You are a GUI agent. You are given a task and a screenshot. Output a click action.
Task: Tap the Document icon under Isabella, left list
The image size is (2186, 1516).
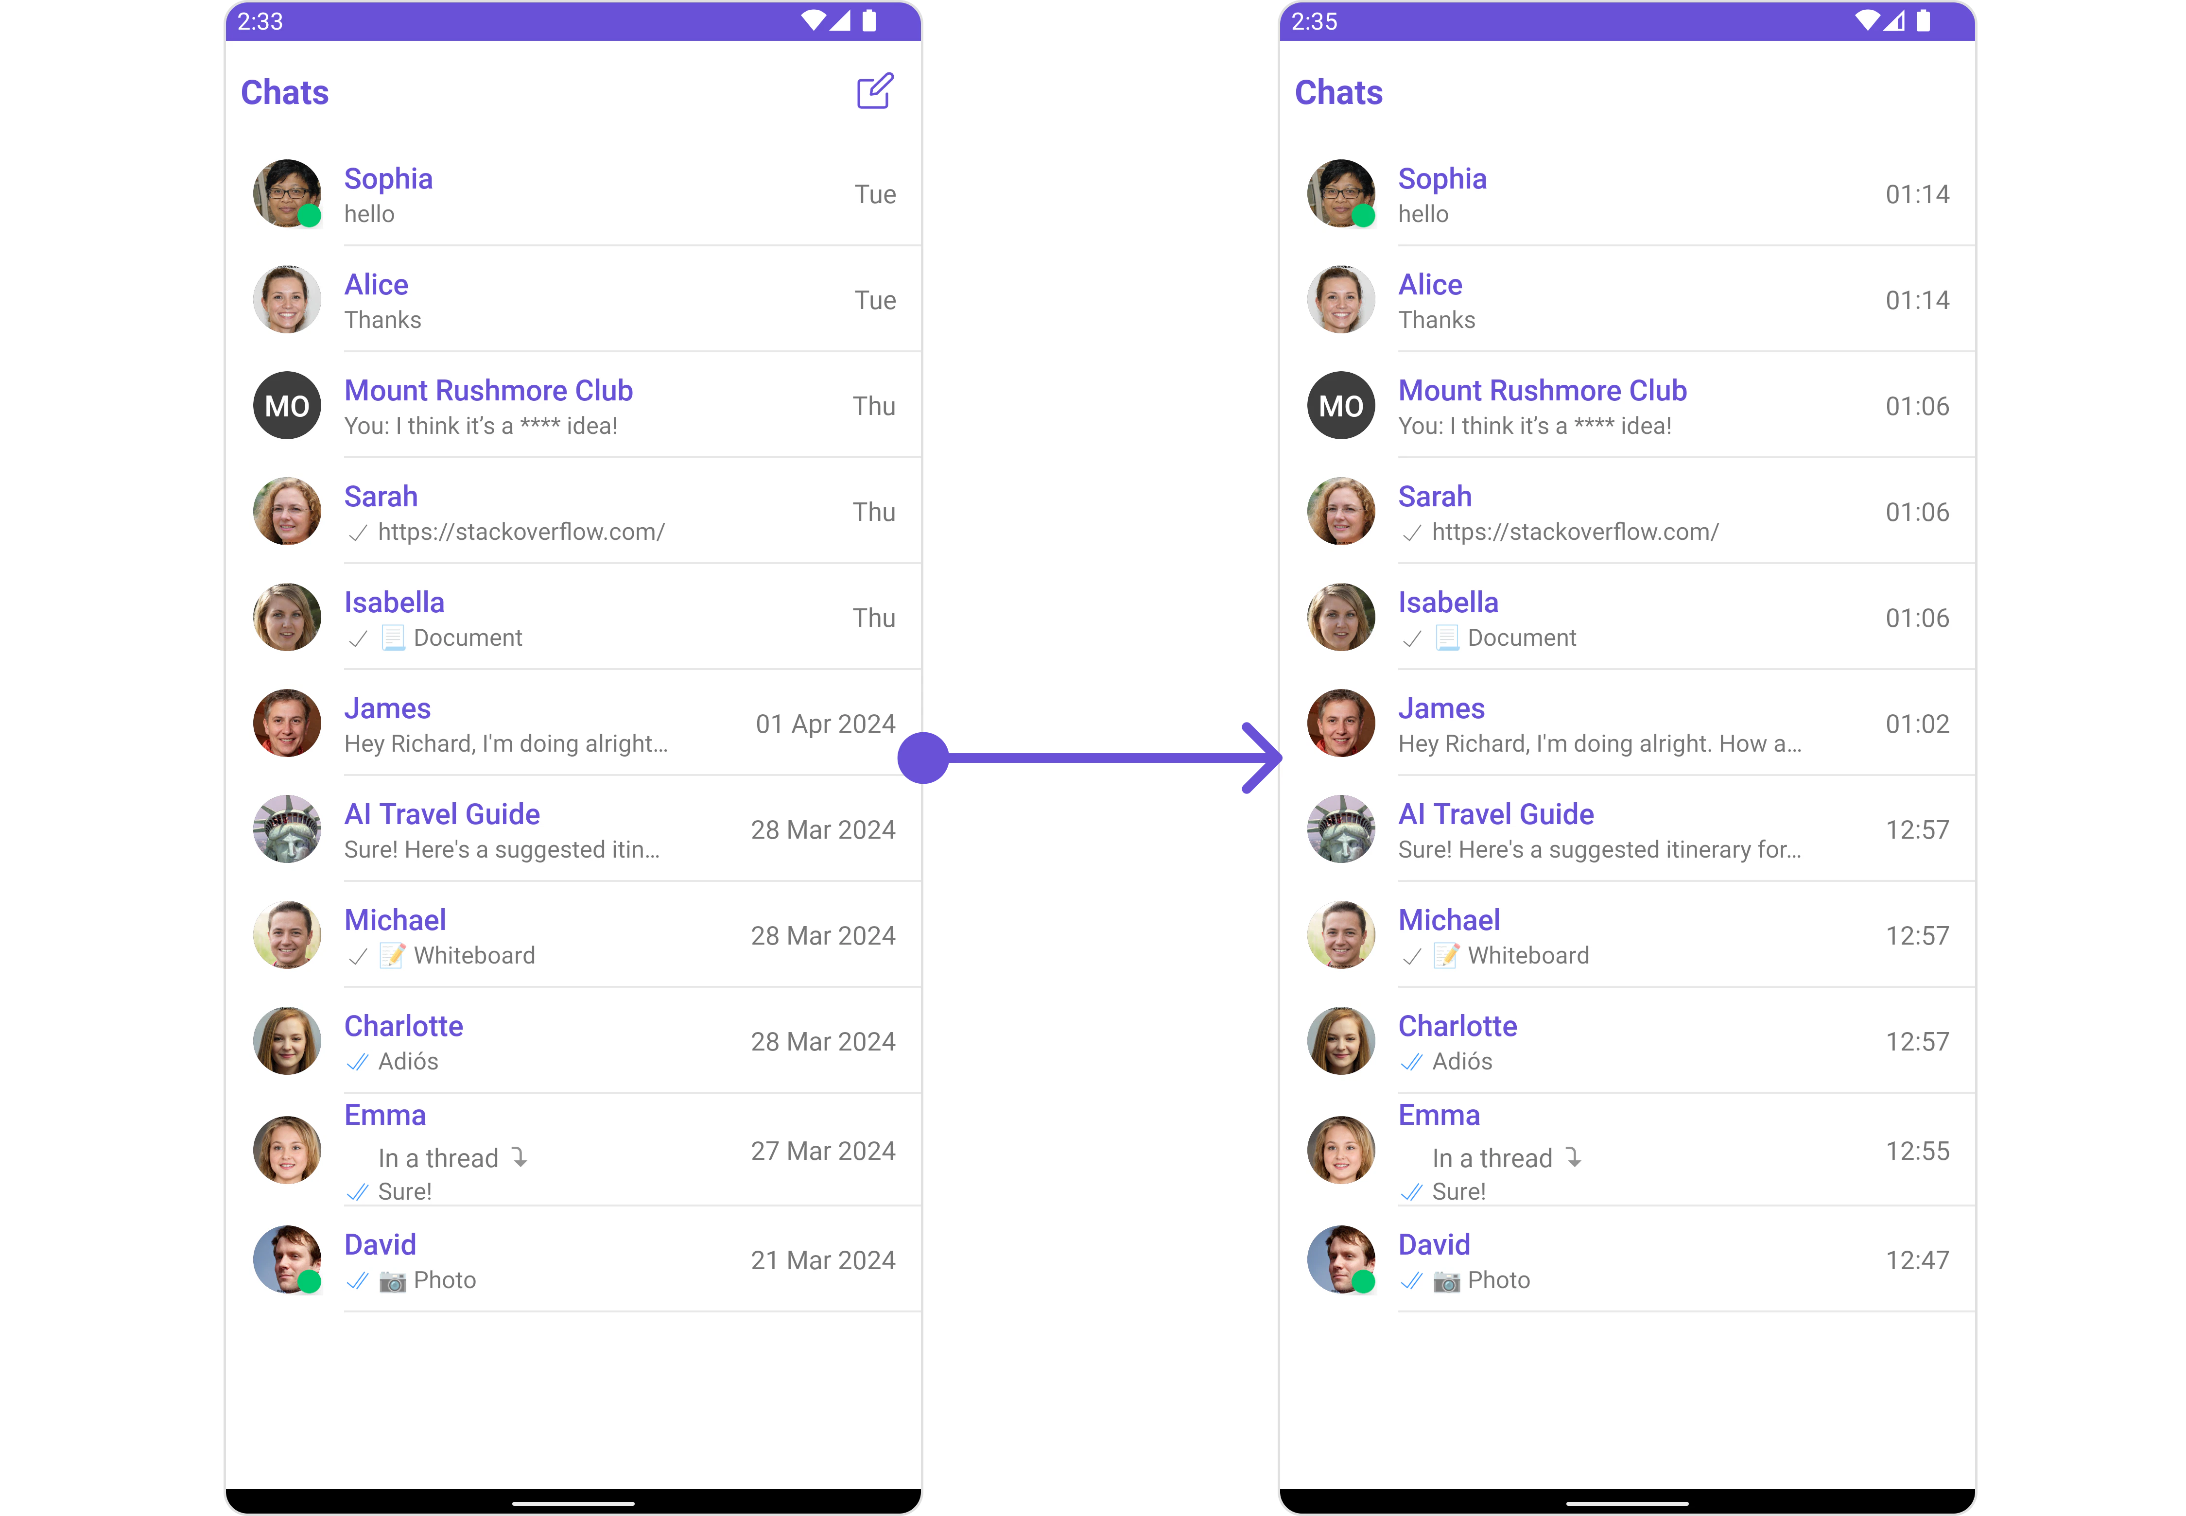click(393, 637)
